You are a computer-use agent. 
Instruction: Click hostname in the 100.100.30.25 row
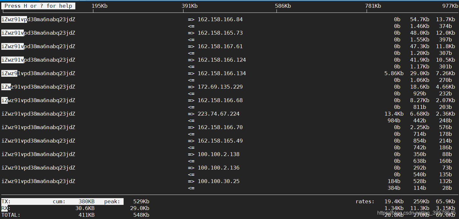pos(38,181)
